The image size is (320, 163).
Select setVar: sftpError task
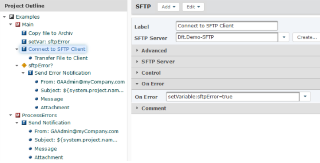49,42
